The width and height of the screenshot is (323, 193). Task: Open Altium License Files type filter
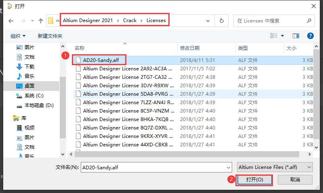coord(275,167)
